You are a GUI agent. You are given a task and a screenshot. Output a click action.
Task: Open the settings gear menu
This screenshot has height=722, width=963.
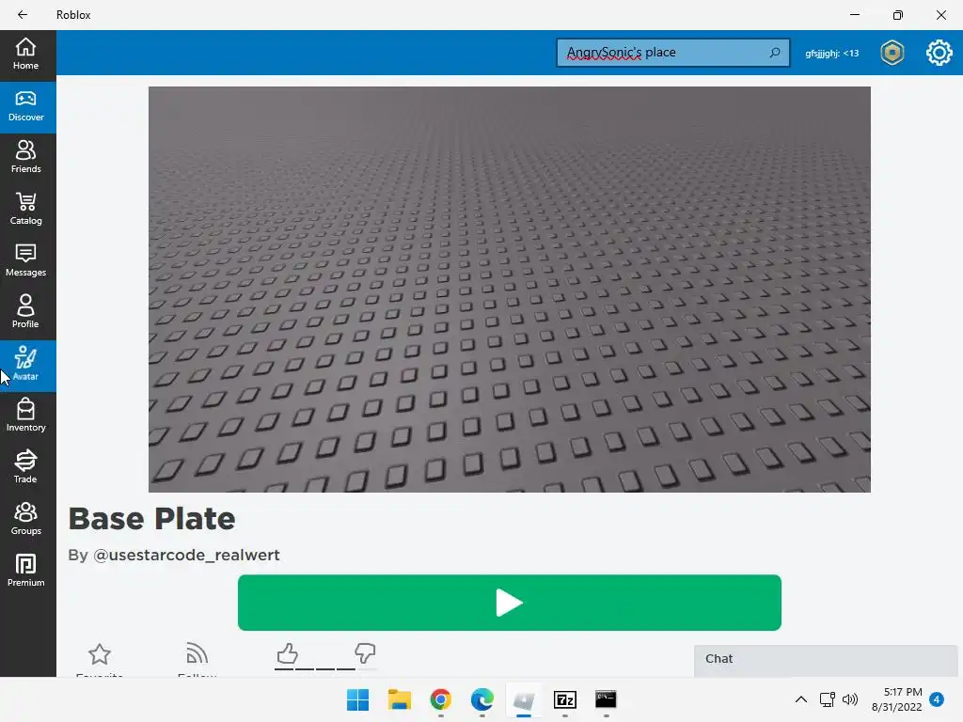[939, 53]
